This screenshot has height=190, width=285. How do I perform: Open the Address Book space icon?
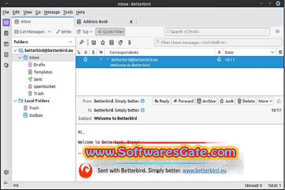point(6,33)
